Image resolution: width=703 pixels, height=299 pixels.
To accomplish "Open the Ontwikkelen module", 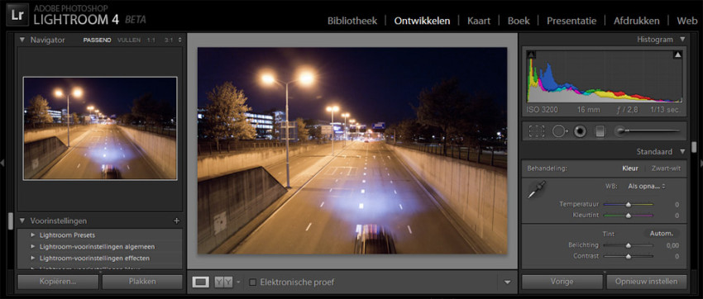I will click(x=422, y=21).
